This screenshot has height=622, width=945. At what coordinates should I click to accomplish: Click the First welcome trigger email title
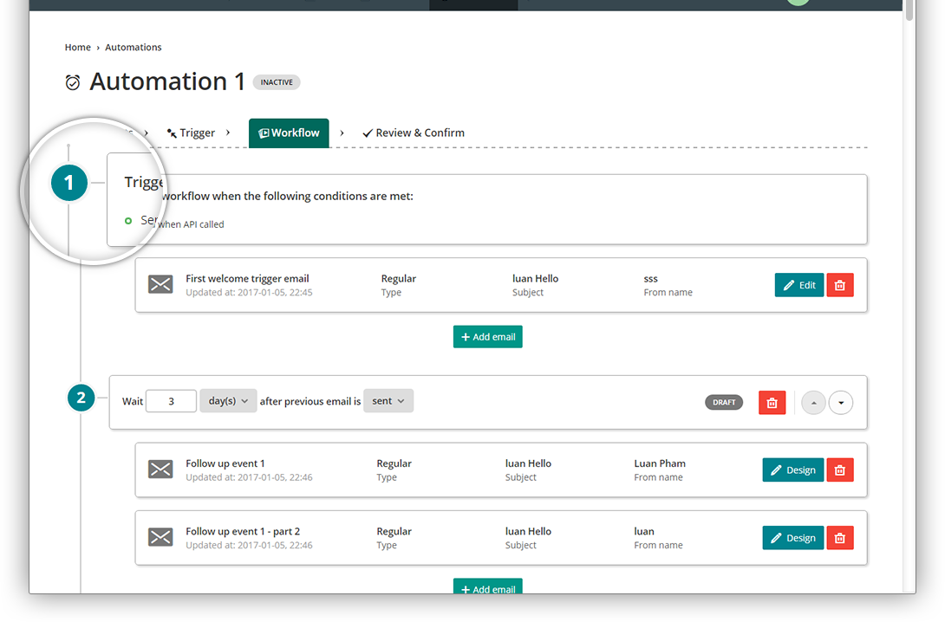247,278
